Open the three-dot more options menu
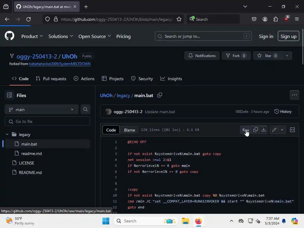This screenshot has width=304, height=228. click(294, 95)
